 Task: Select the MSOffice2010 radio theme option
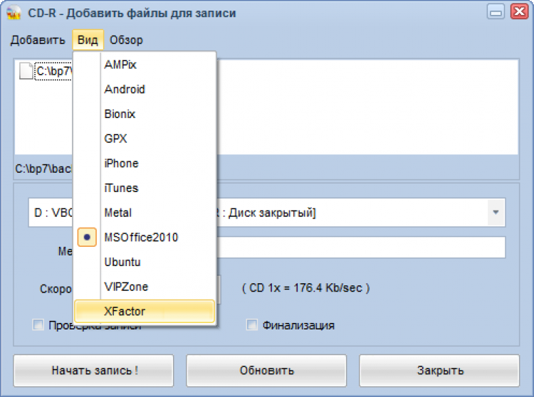(x=141, y=237)
